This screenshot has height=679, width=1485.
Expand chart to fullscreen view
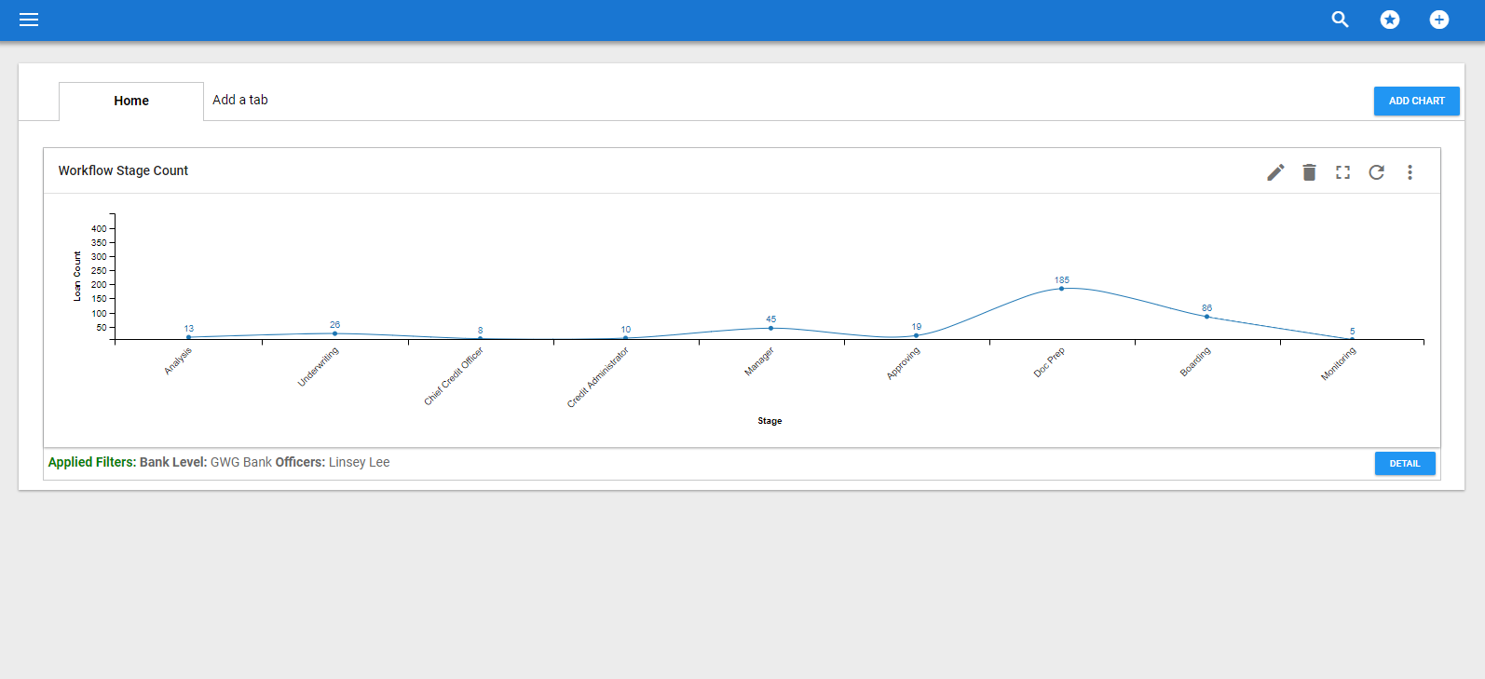pyautogui.click(x=1342, y=172)
